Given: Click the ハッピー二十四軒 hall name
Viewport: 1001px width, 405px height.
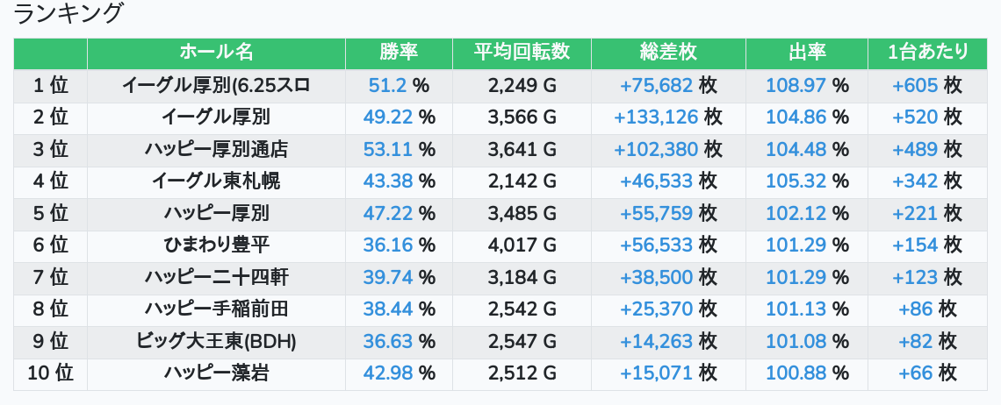Looking at the screenshot, I should 216,278.
